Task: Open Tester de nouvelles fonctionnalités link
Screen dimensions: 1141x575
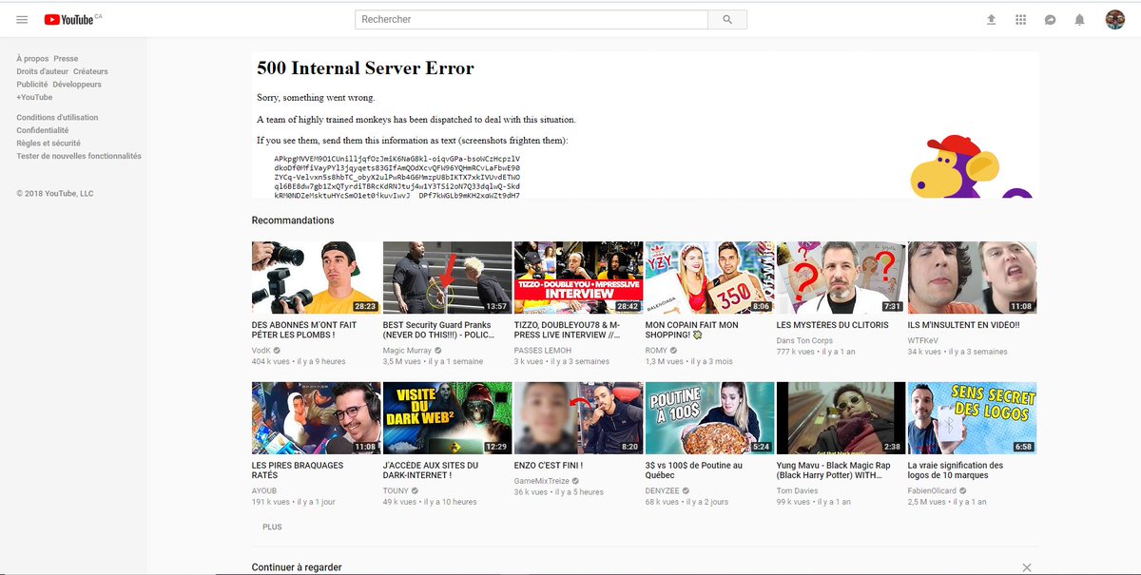Action: [x=79, y=156]
